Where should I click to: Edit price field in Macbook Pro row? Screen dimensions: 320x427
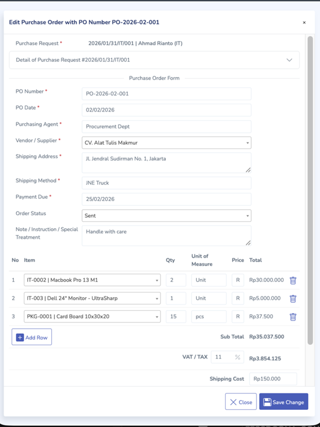238,280
